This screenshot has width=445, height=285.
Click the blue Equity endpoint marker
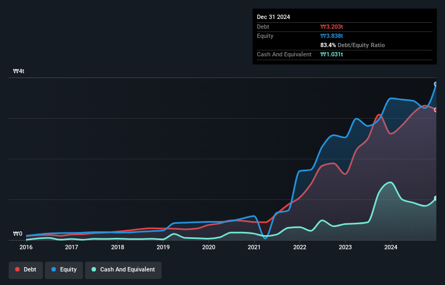(x=436, y=84)
